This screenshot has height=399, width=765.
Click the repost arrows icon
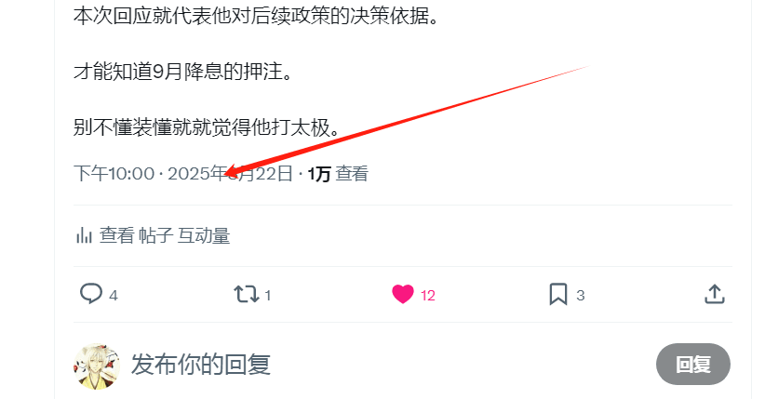click(247, 294)
